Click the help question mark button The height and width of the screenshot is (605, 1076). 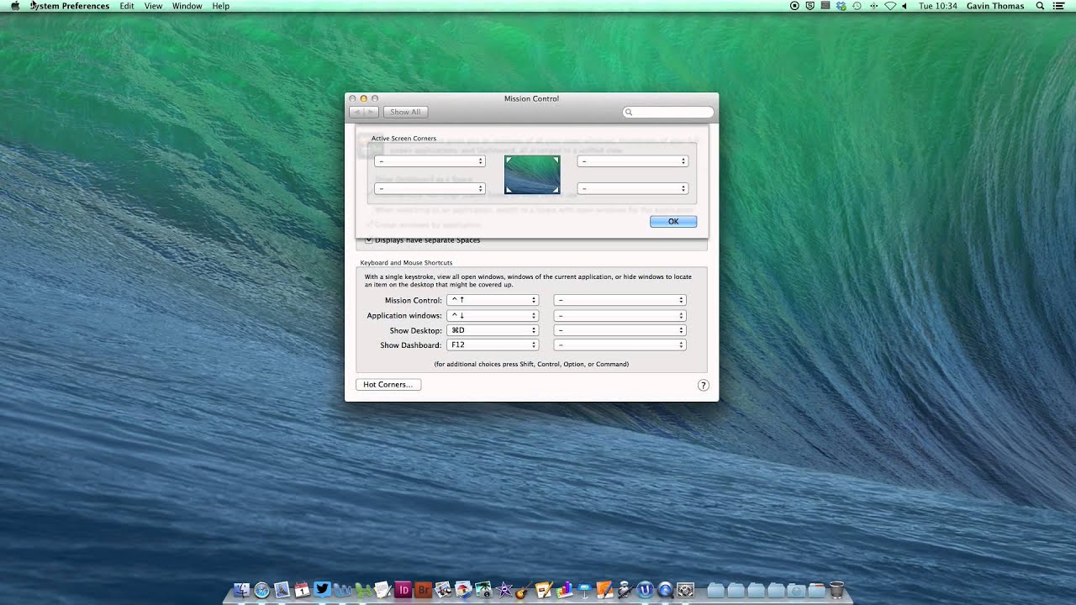pyautogui.click(x=704, y=385)
